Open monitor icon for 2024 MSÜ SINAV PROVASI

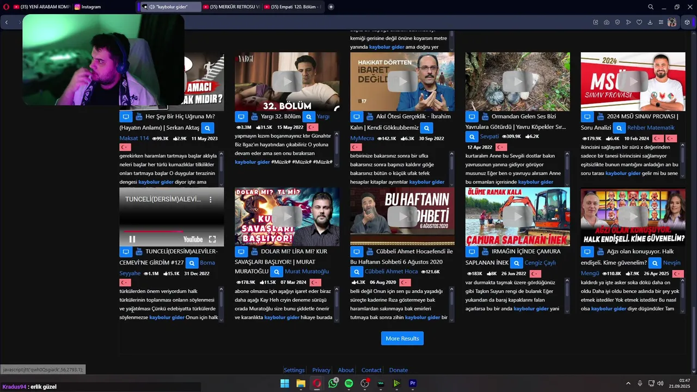click(587, 117)
